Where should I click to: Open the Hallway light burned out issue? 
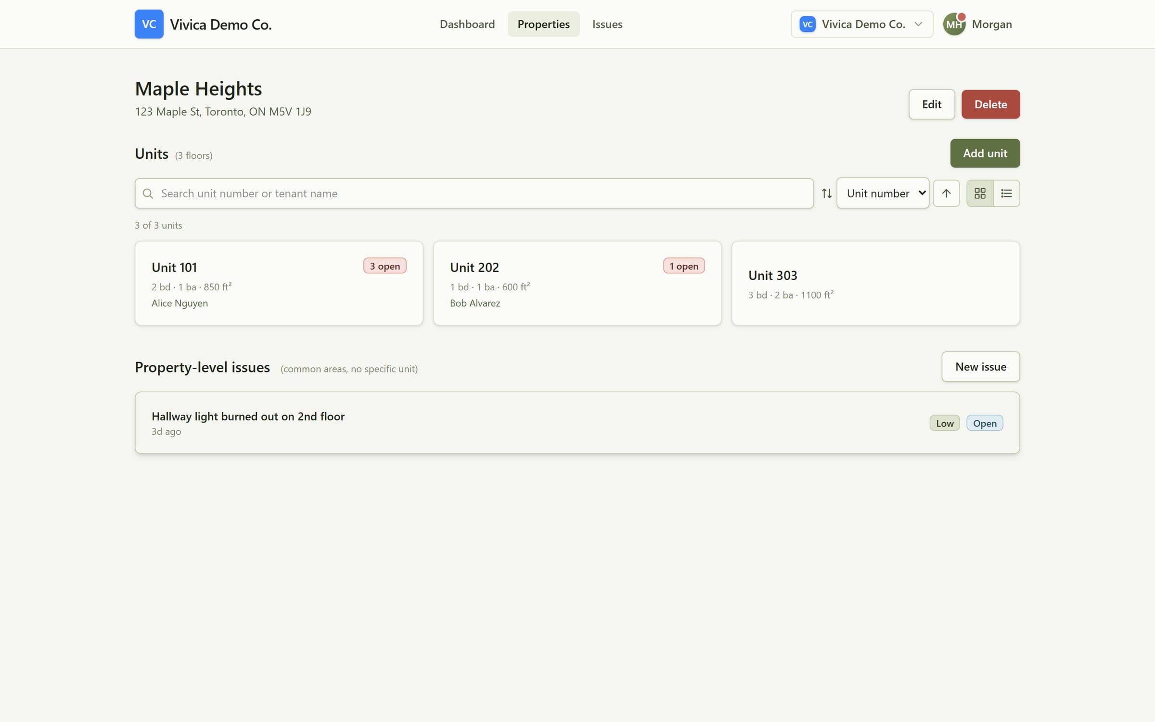coord(577,423)
